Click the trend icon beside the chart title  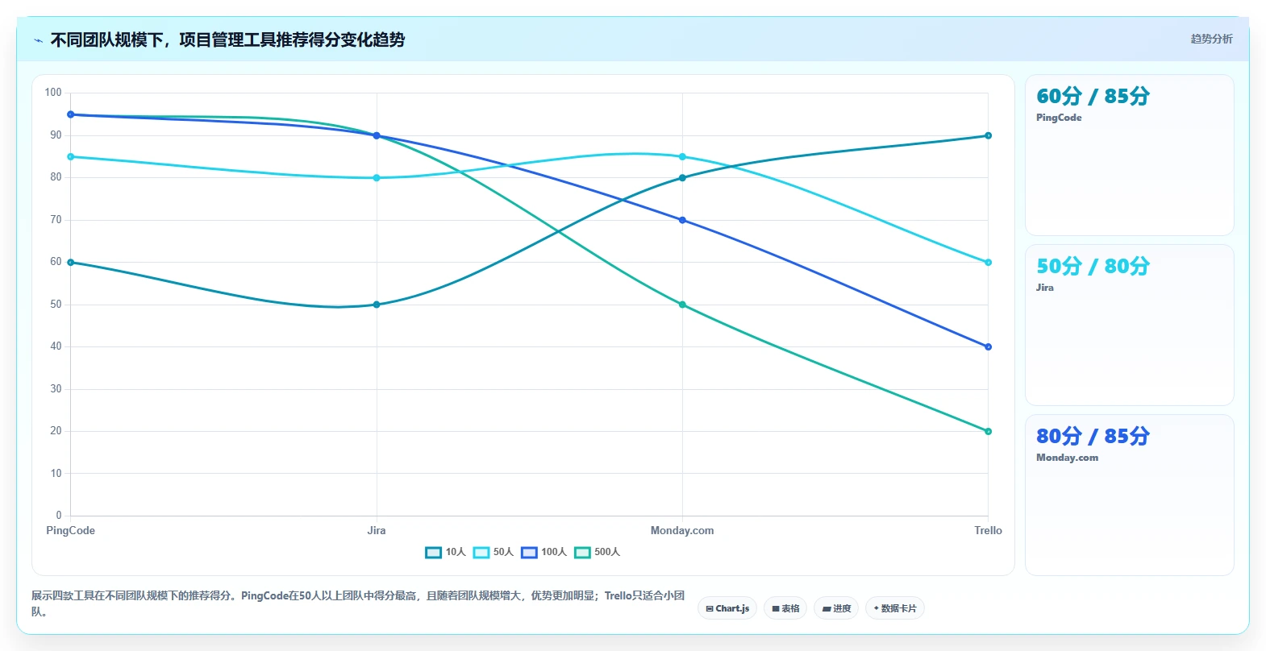(x=38, y=40)
